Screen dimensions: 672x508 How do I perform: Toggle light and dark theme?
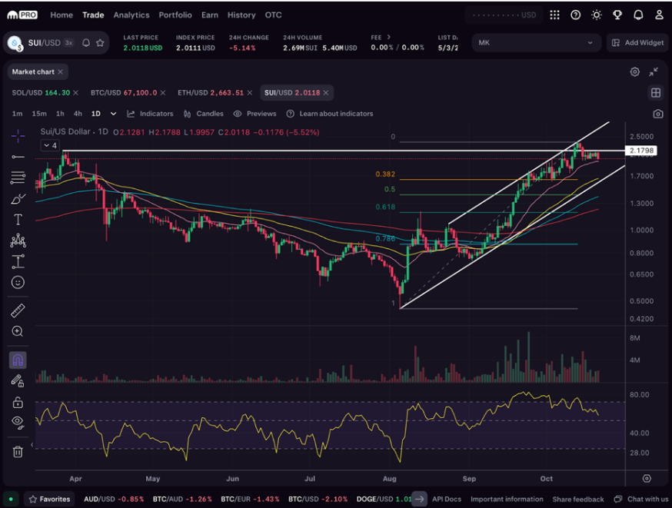point(597,15)
